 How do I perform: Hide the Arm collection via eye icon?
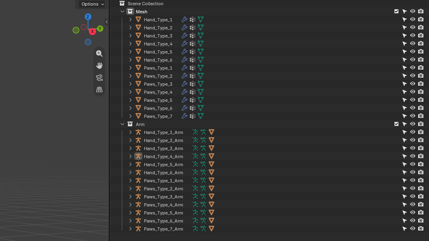(x=413, y=124)
